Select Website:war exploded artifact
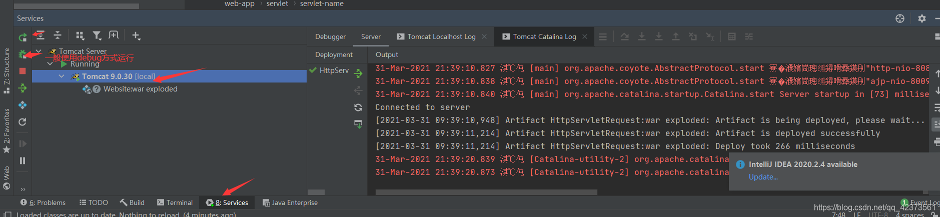This screenshot has width=940, height=217. click(140, 89)
